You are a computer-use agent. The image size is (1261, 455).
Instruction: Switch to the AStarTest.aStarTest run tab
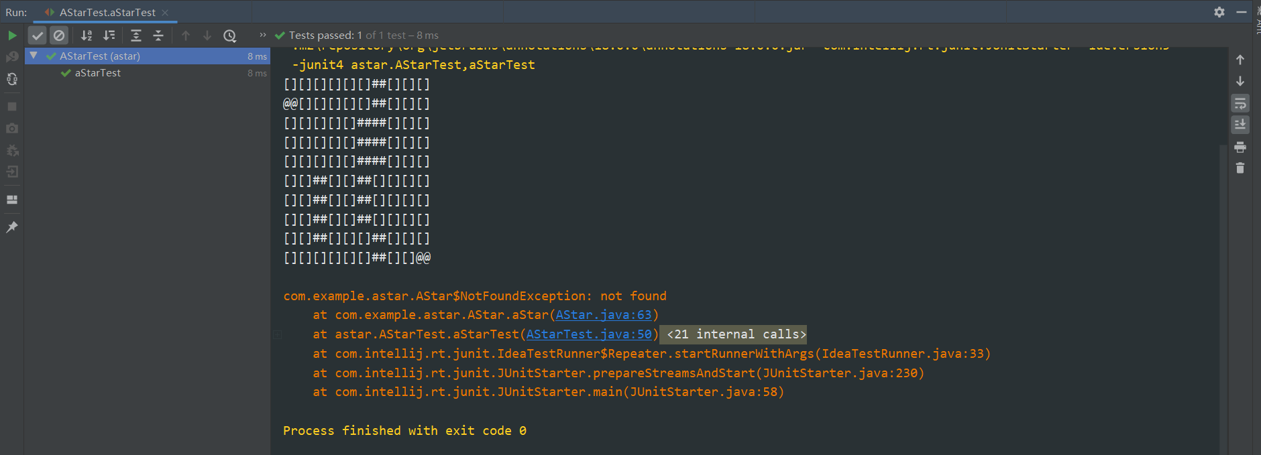pos(107,12)
